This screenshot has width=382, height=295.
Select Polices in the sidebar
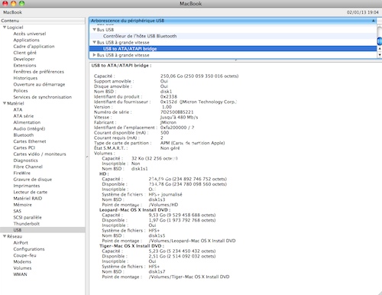(21, 91)
